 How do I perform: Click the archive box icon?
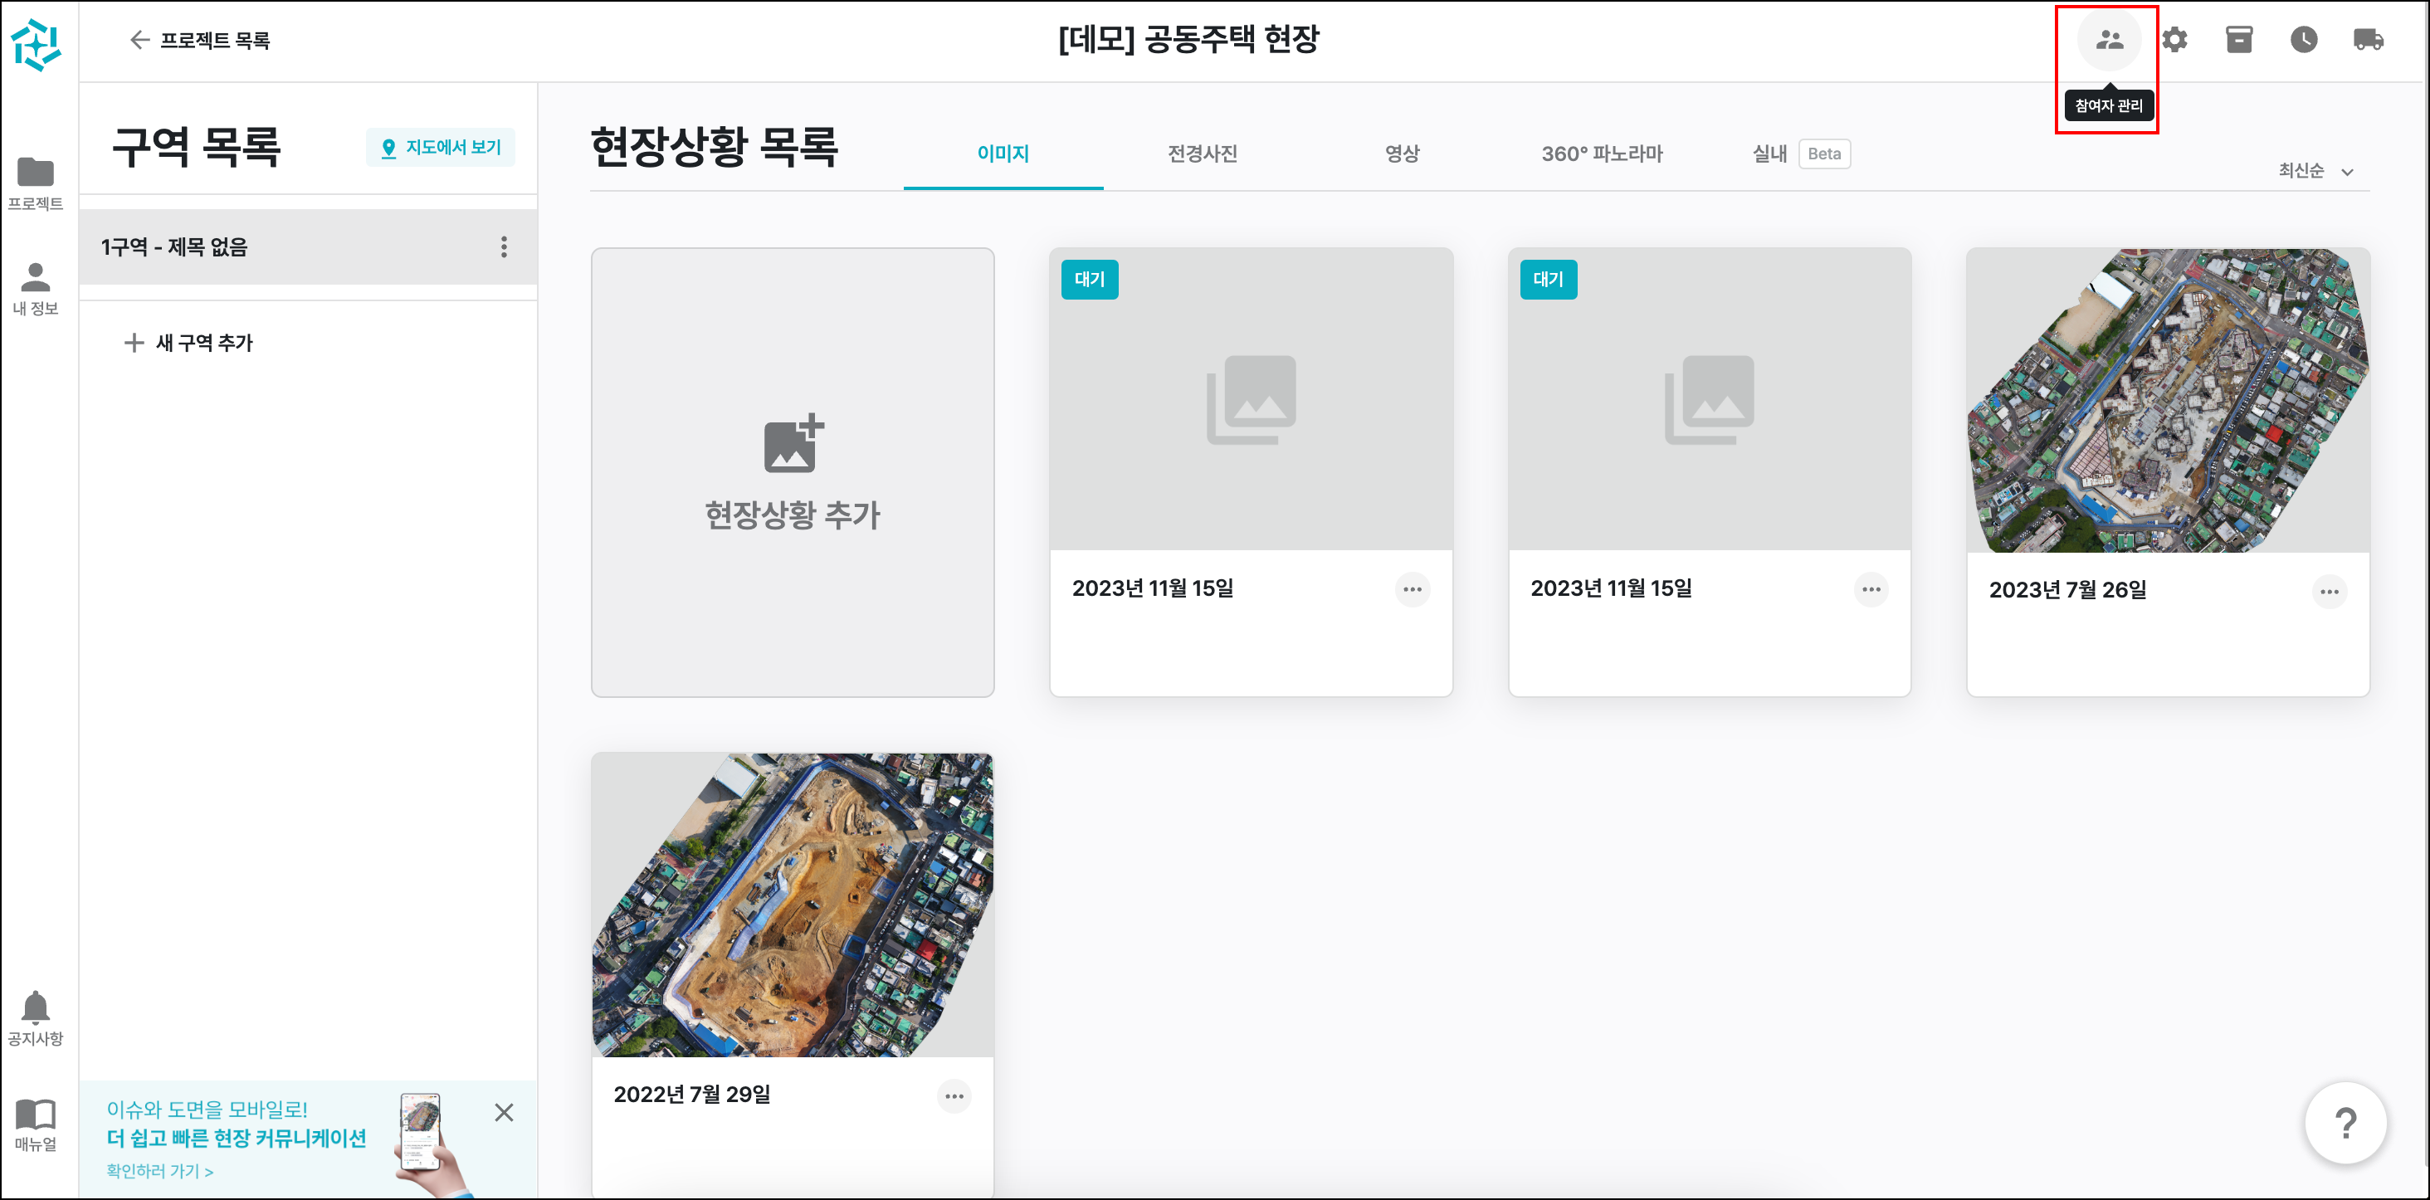(x=2238, y=41)
